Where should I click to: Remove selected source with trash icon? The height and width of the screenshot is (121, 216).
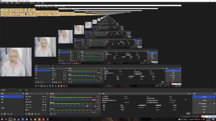(29, 114)
